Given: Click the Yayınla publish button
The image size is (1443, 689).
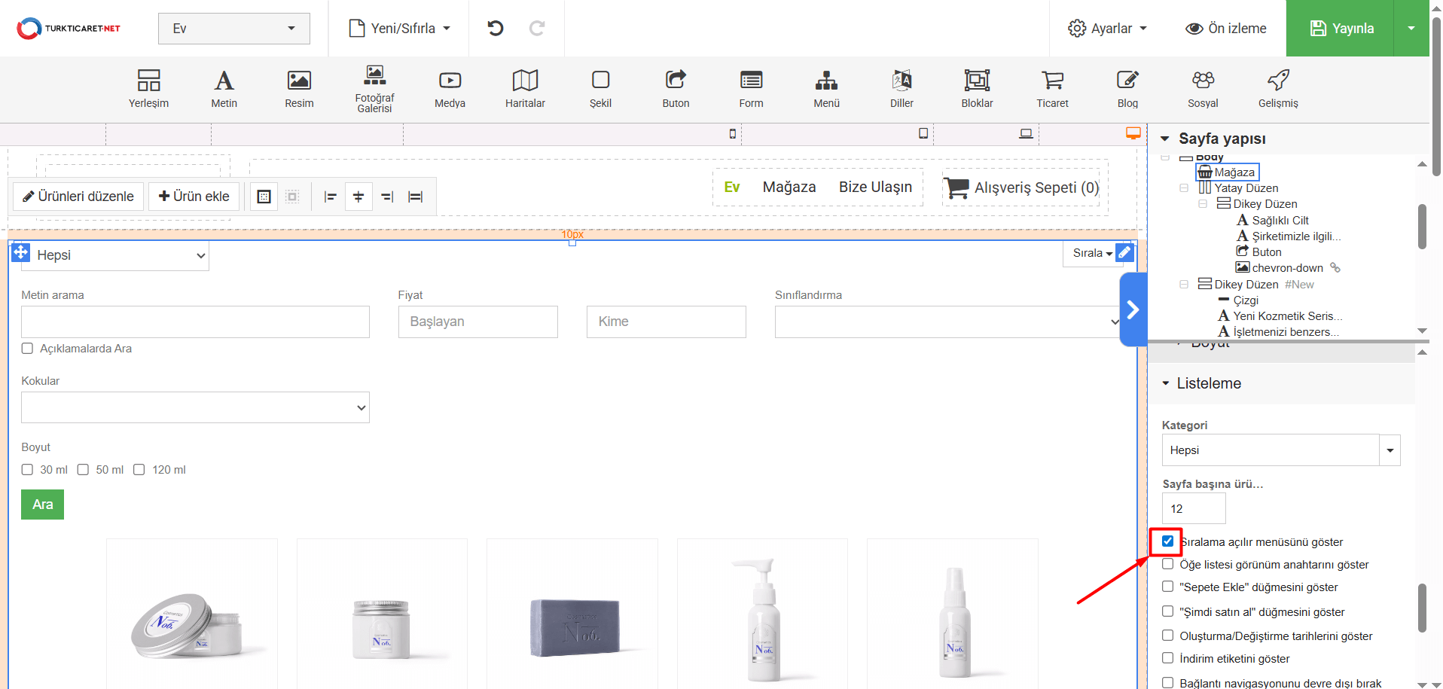Looking at the screenshot, I should [1341, 29].
